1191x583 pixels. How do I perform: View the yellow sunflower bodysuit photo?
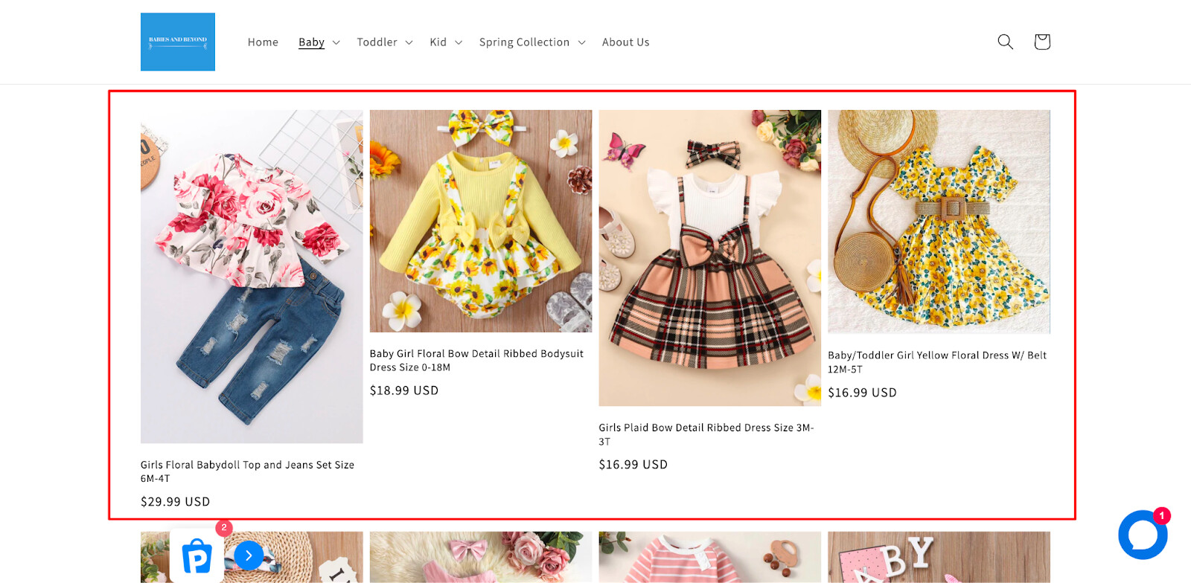coord(481,221)
